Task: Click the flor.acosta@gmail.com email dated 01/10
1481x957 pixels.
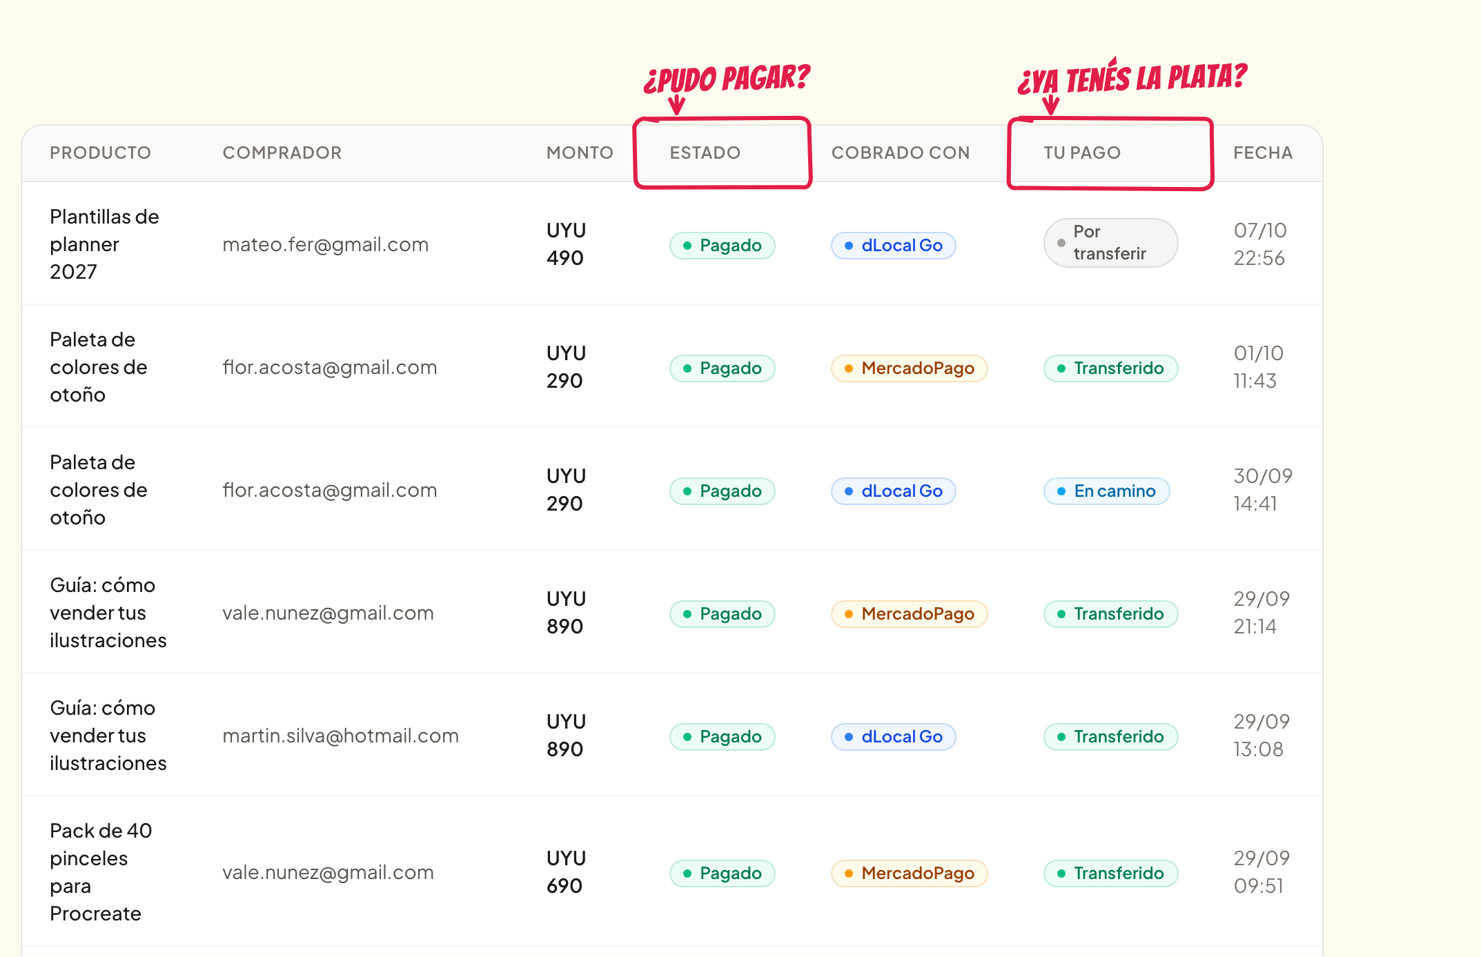Action: (x=329, y=367)
